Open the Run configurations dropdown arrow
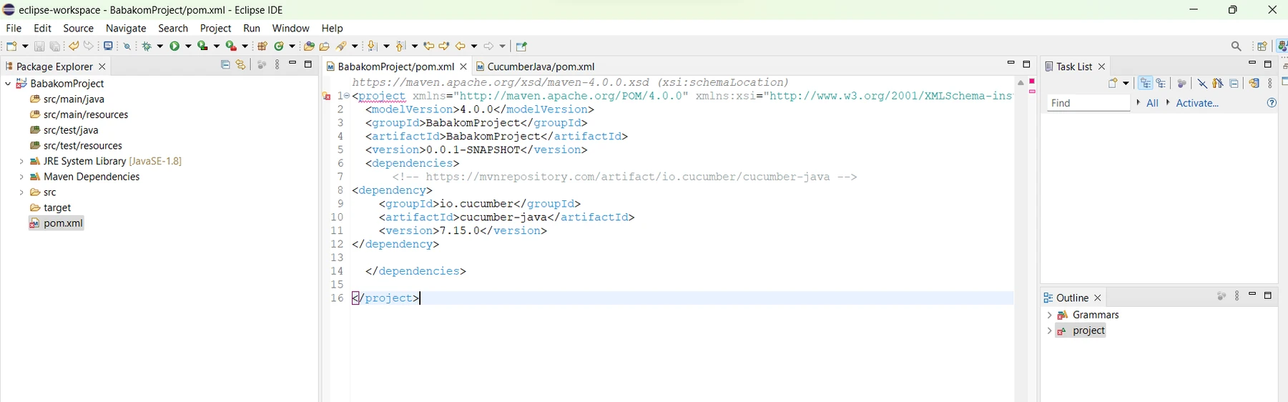Screen dimensions: 1288x402 188,46
